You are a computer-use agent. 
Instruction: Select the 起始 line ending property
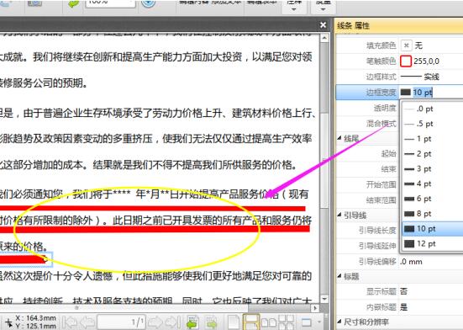[388, 154]
